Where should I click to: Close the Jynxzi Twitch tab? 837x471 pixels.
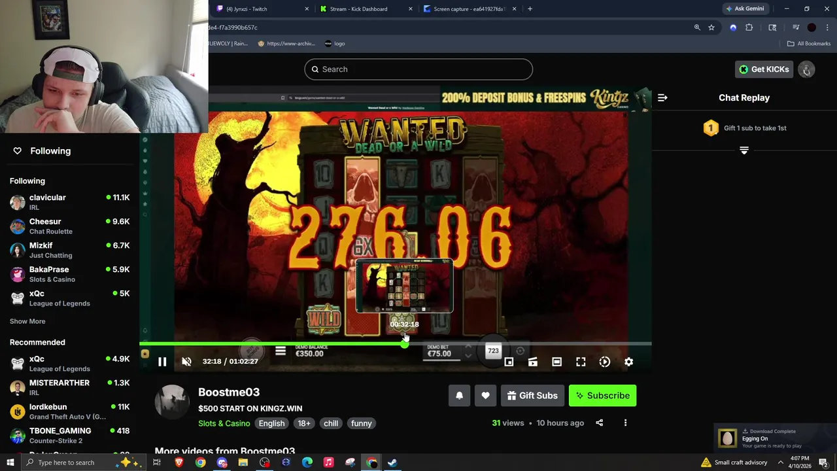tap(307, 9)
